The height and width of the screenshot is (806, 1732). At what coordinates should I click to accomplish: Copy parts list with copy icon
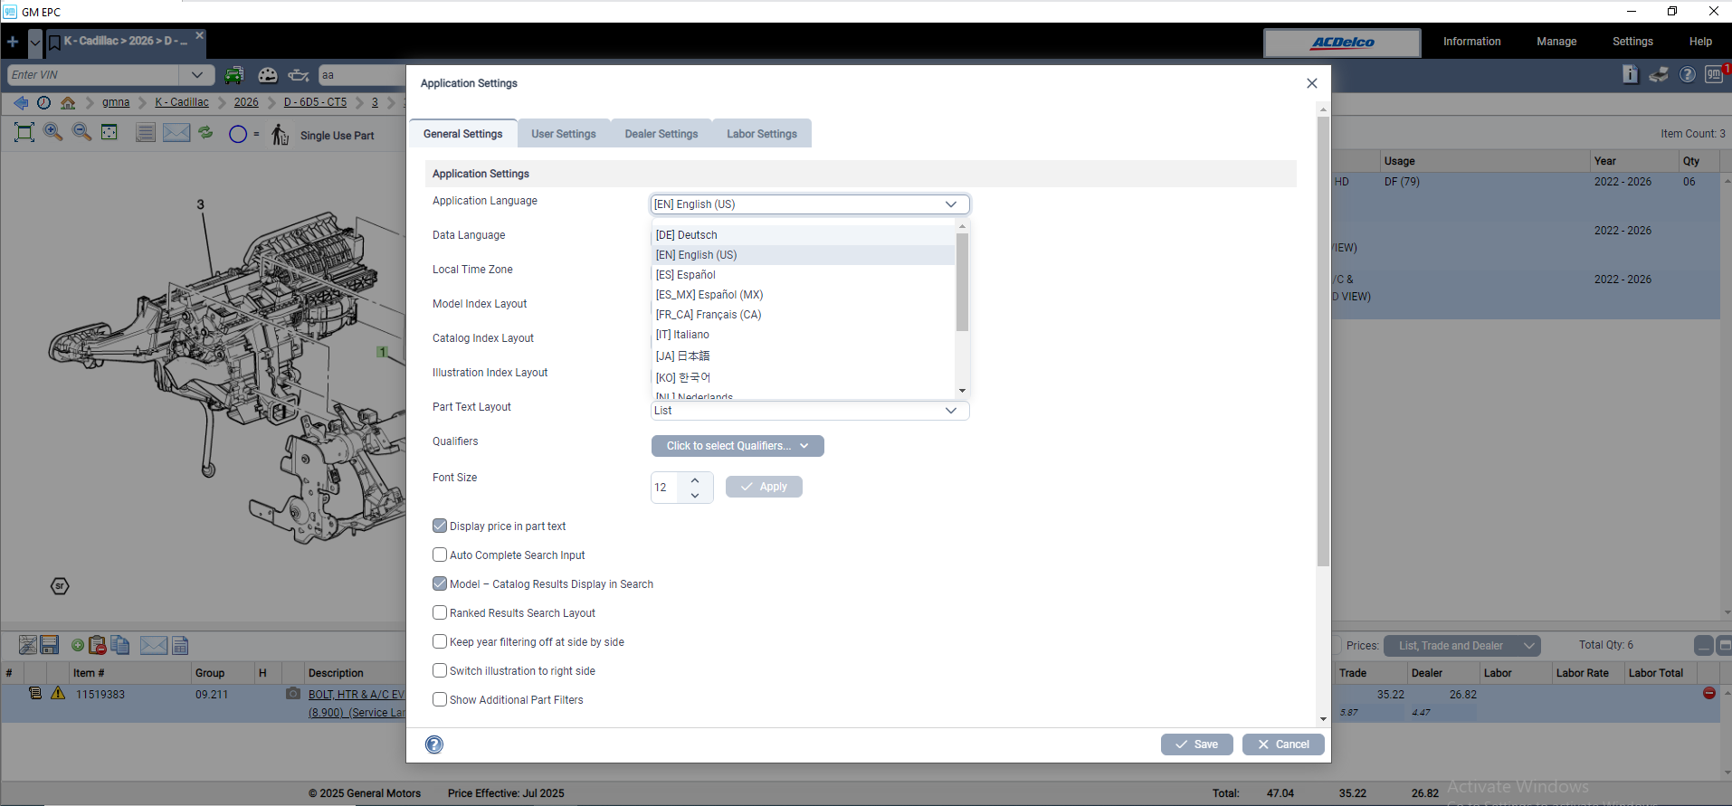(119, 645)
